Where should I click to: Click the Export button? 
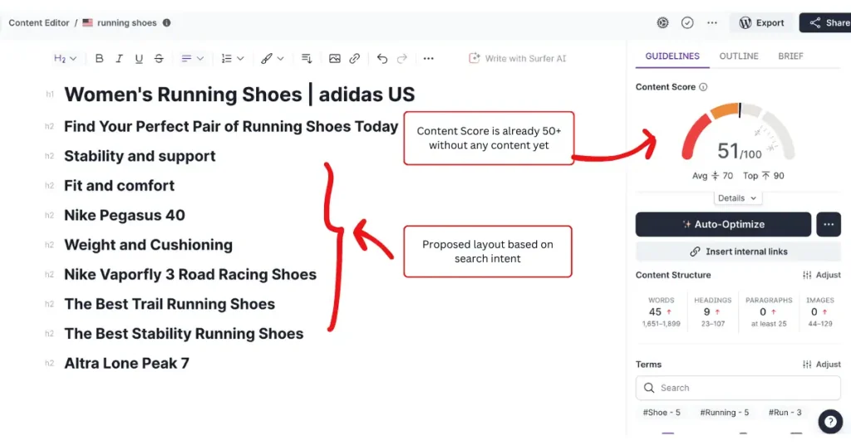pos(761,23)
